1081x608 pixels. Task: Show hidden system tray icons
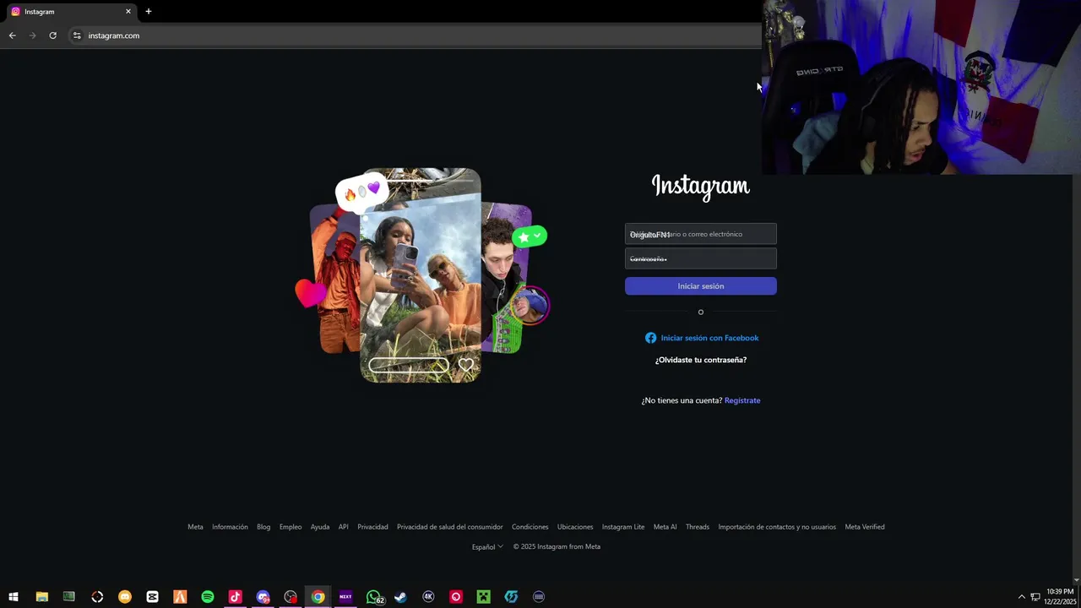point(1021,597)
